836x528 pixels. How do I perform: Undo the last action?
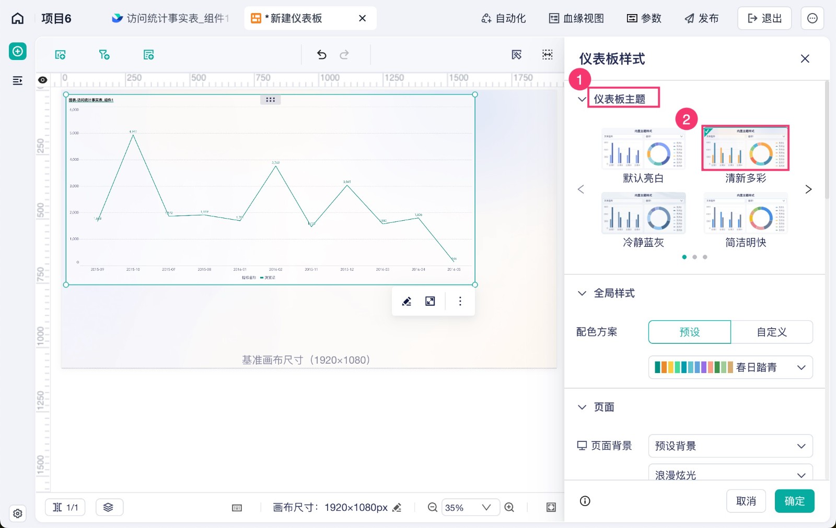tap(322, 55)
